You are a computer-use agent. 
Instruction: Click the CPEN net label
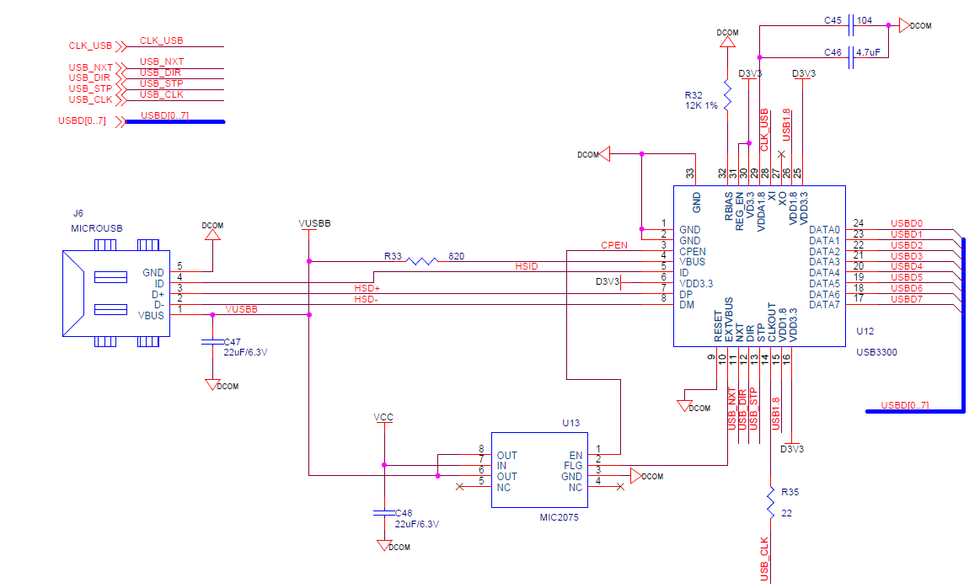[613, 245]
